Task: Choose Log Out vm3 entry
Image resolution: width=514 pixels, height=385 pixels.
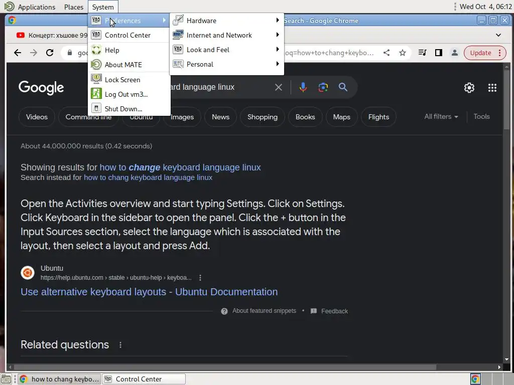Action: click(x=129, y=94)
